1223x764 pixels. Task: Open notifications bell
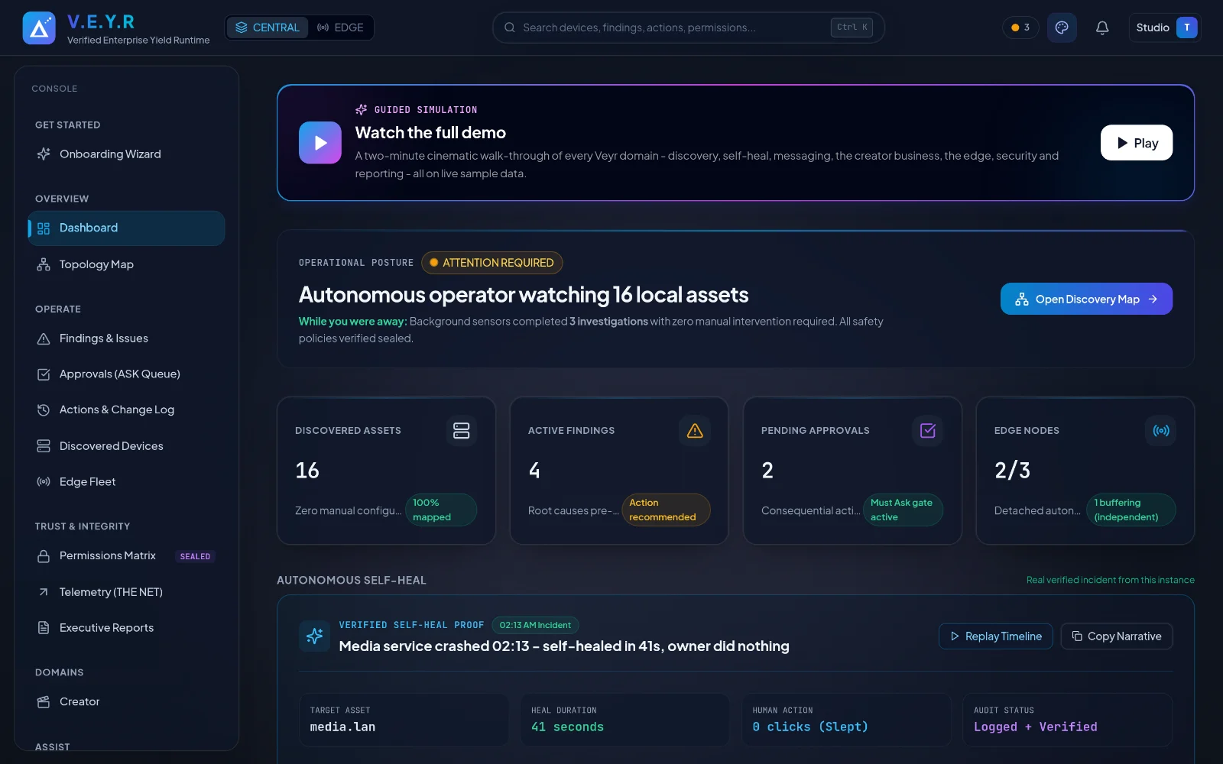1102,28
